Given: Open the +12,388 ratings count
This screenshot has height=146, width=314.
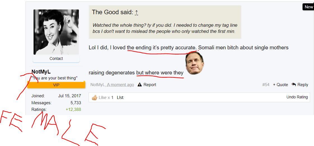Looking at the screenshot, I should point(73,110).
